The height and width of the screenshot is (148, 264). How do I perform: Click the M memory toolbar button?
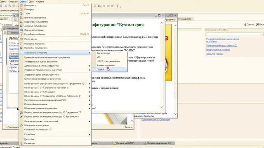(x=104, y=6)
